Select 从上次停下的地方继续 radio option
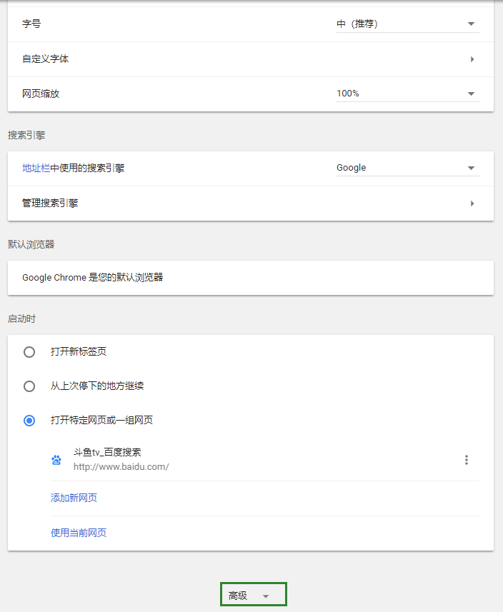The image size is (503, 612). coord(29,386)
